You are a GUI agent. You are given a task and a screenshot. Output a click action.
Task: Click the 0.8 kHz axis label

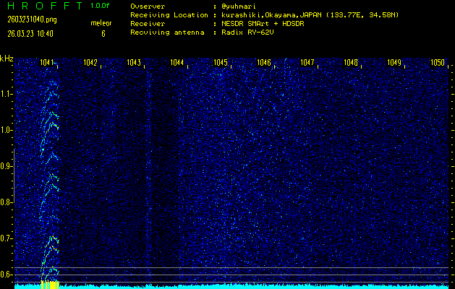tap(6, 202)
